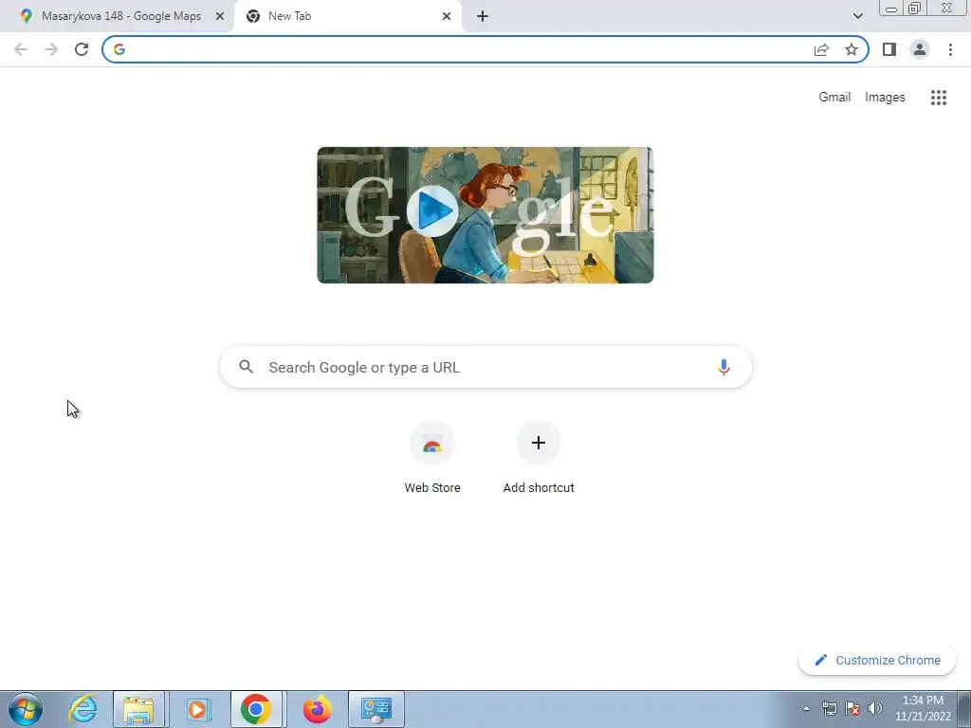
Task: Open Windows Media Player from the taskbar
Action: [x=197, y=709]
